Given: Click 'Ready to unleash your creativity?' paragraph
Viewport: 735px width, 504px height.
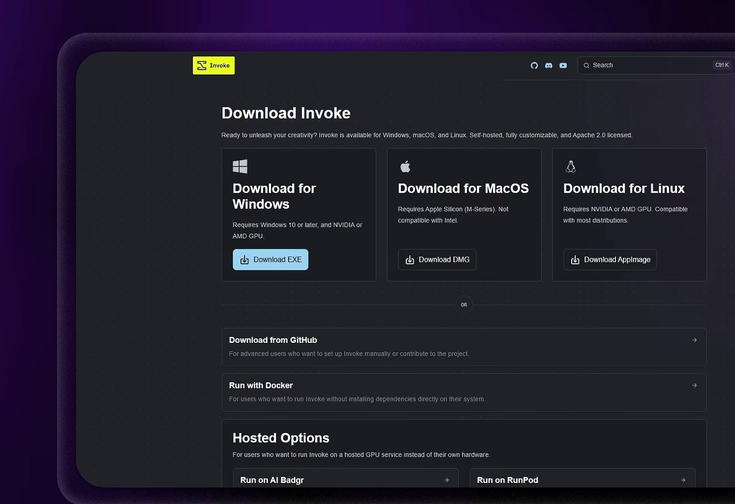Looking at the screenshot, I should (427, 135).
